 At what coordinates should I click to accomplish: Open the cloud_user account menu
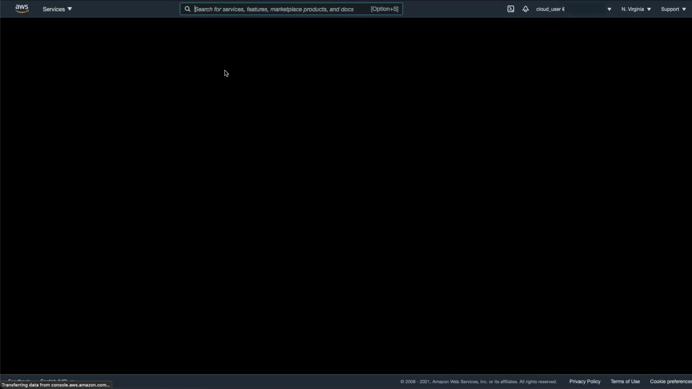550,9
